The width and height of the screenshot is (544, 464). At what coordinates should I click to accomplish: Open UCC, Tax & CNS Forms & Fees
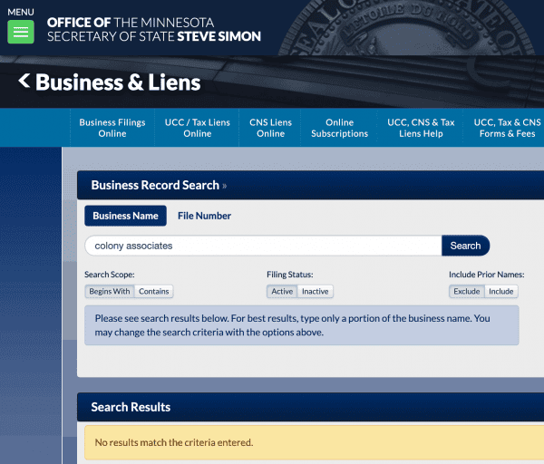point(507,128)
